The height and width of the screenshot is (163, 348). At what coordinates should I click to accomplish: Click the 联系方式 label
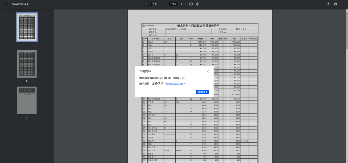tap(153, 32)
